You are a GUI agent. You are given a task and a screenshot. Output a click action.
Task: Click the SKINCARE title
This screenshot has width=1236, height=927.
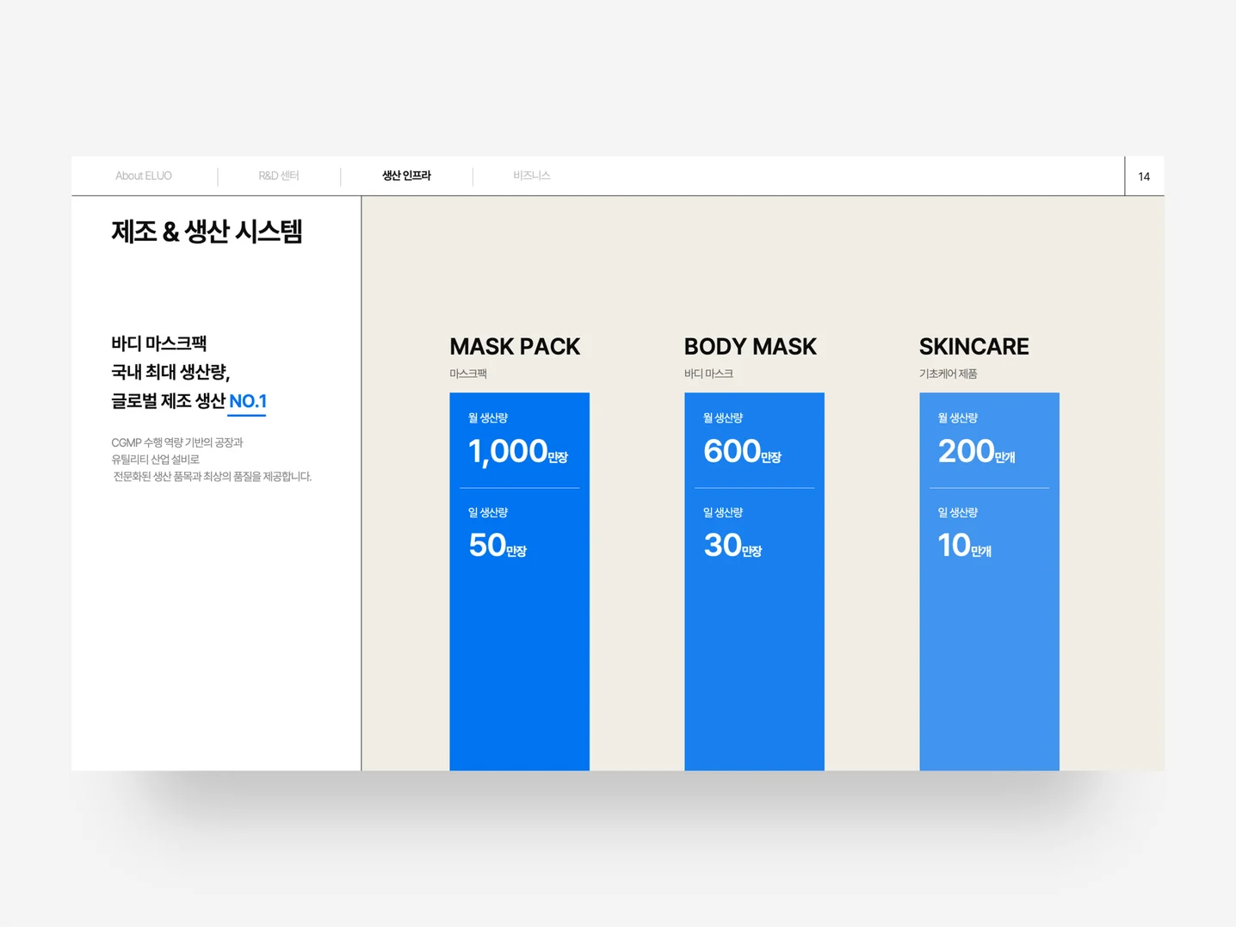(x=974, y=347)
